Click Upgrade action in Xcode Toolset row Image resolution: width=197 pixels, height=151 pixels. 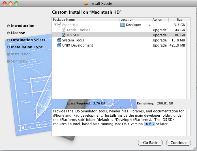pyautogui.click(x=160, y=30)
